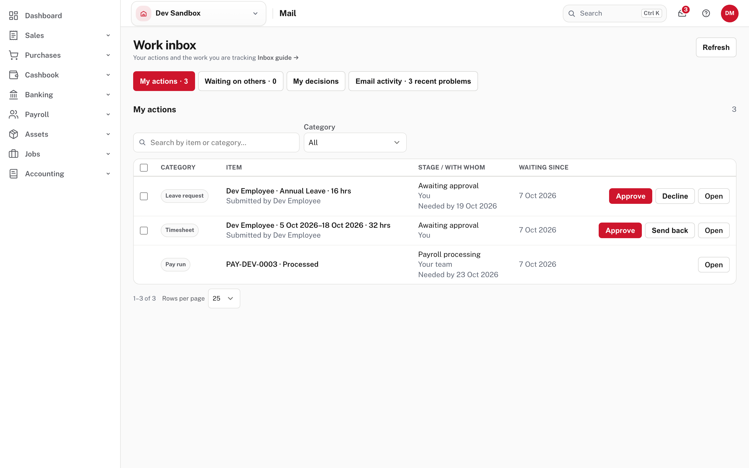The width and height of the screenshot is (749, 468).
Task: Expand the Banking menu chevron
Action: [108, 95]
